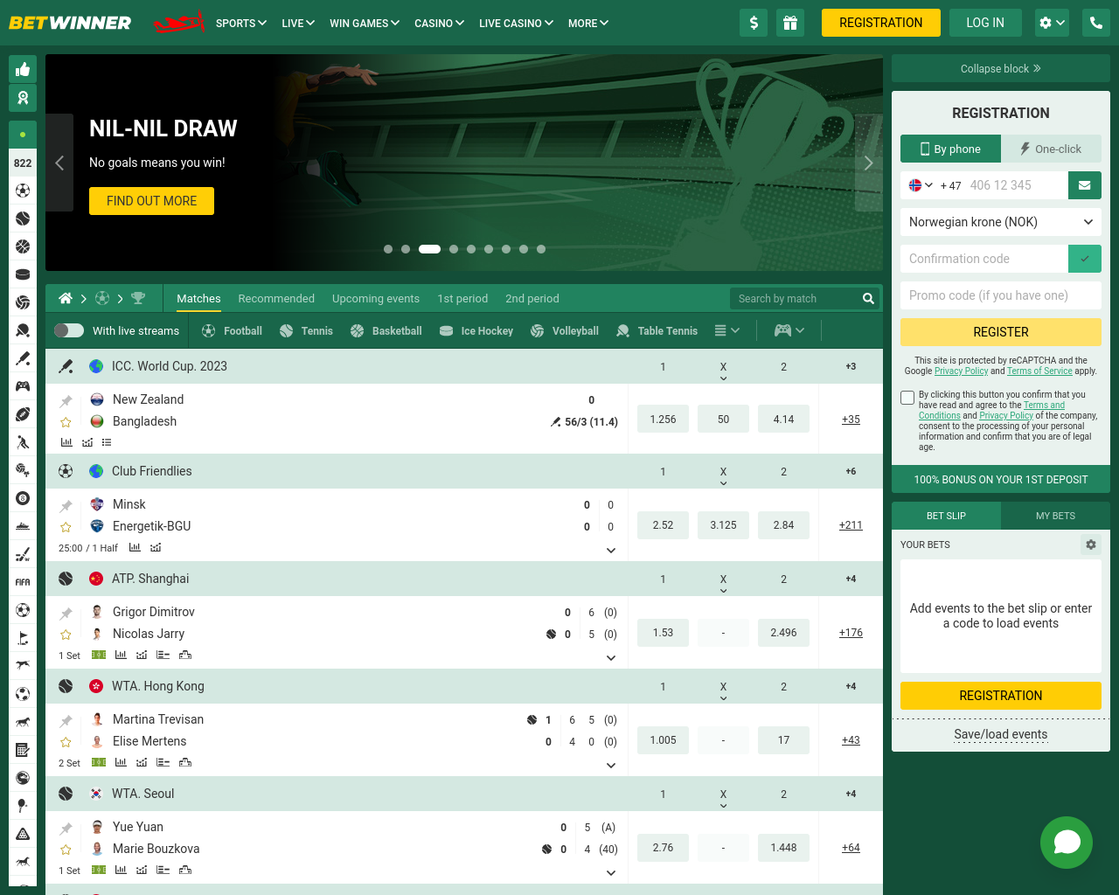The width and height of the screenshot is (1119, 895).
Task: Favorite the Minsk vs Energetik-BGU match star
Action: coord(66,527)
